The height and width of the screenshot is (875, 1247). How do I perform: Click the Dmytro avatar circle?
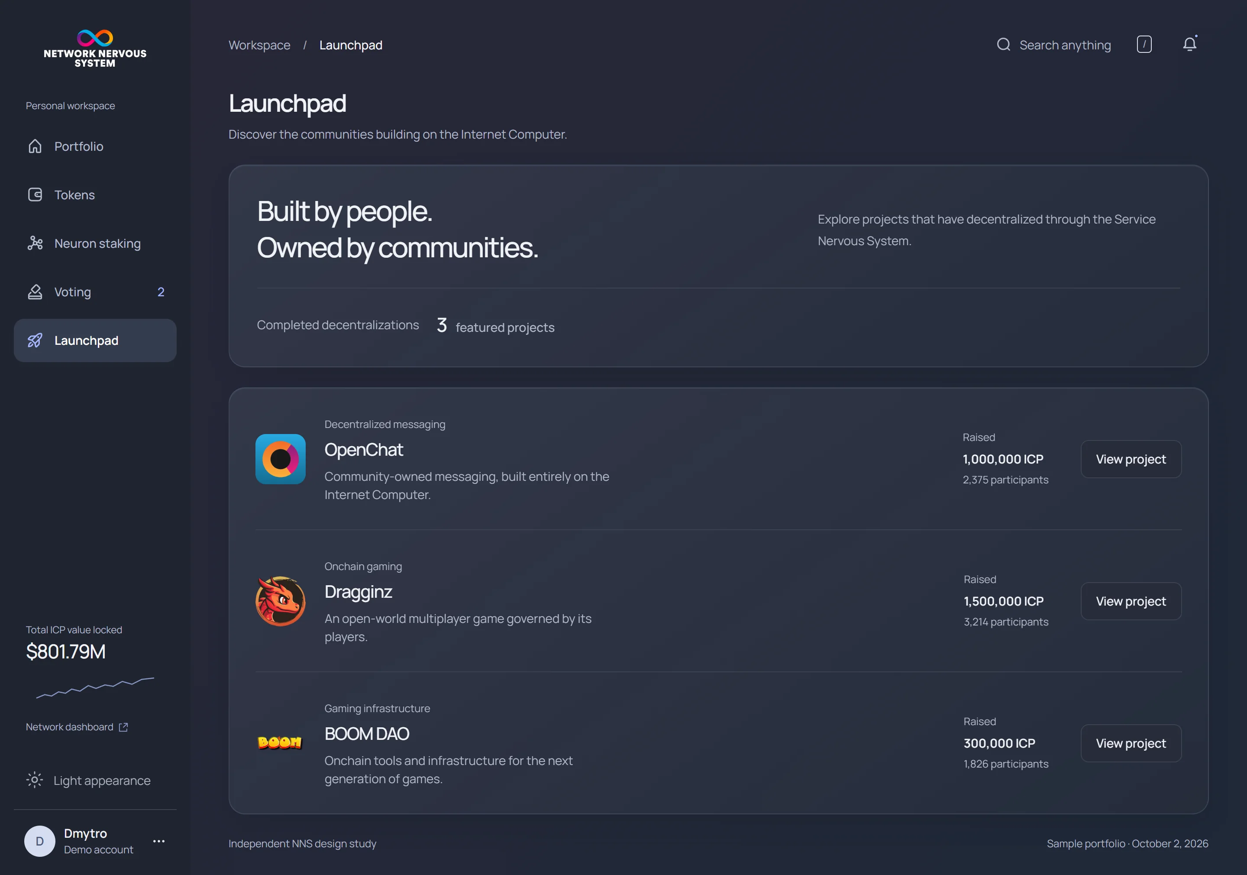click(x=40, y=841)
